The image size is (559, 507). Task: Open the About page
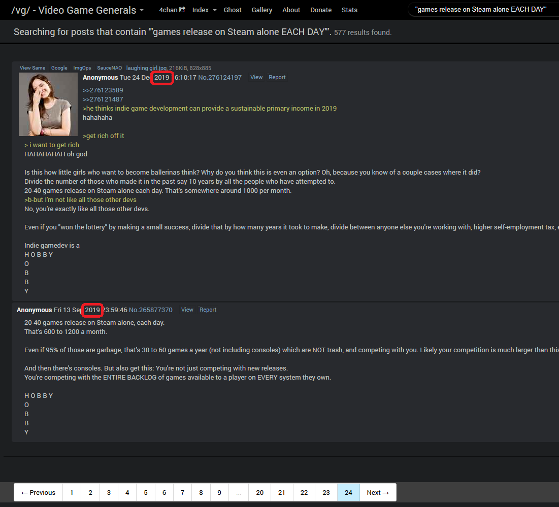[291, 10]
